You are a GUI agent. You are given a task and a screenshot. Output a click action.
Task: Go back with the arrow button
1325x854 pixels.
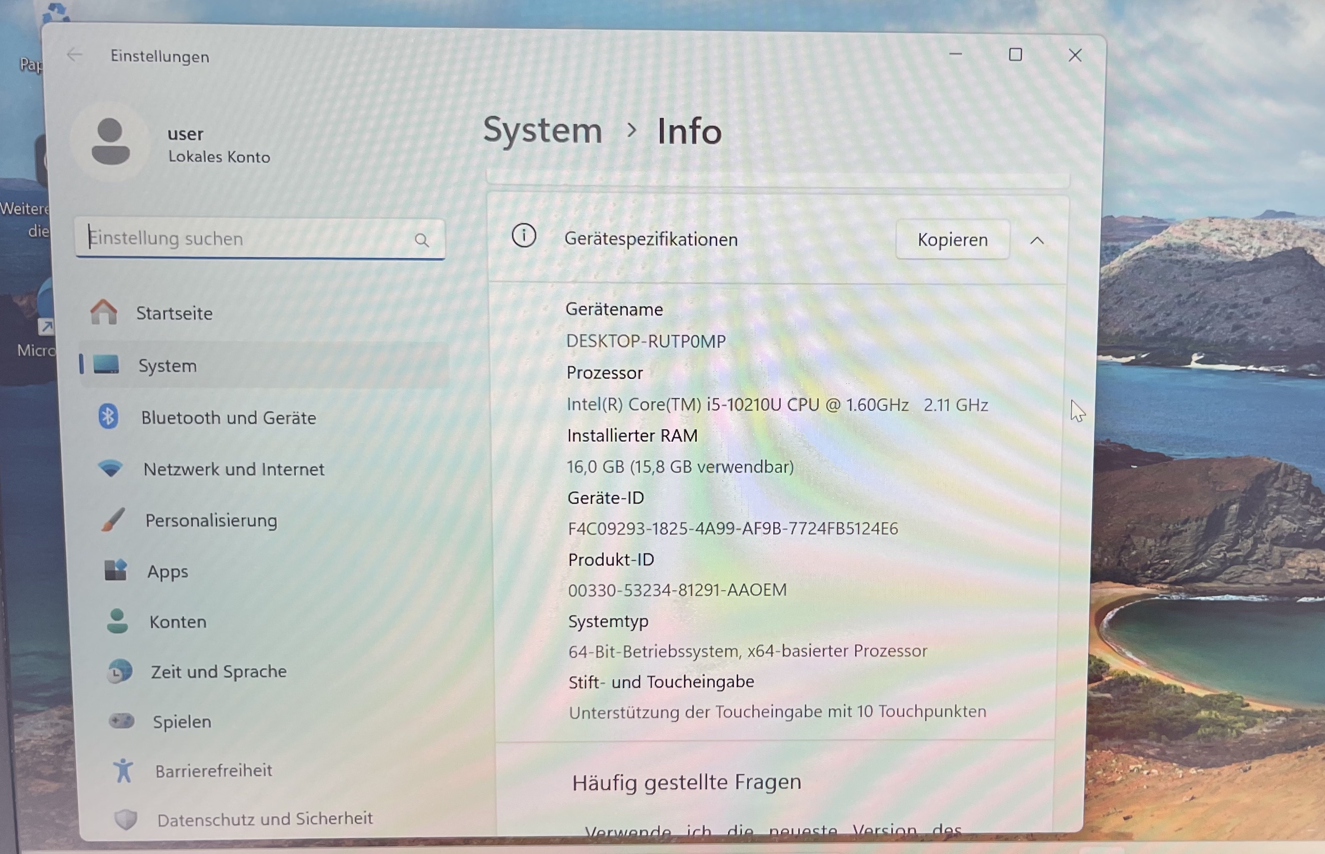coord(74,55)
